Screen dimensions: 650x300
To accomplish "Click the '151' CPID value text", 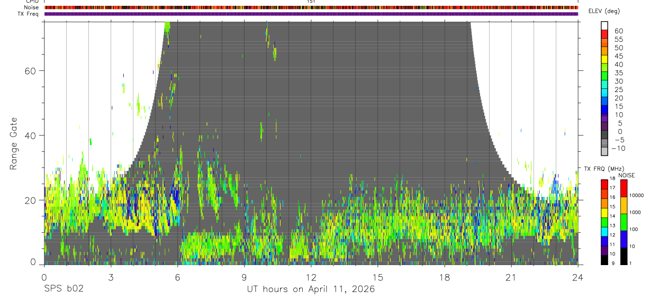I will pyautogui.click(x=311, y=2).
